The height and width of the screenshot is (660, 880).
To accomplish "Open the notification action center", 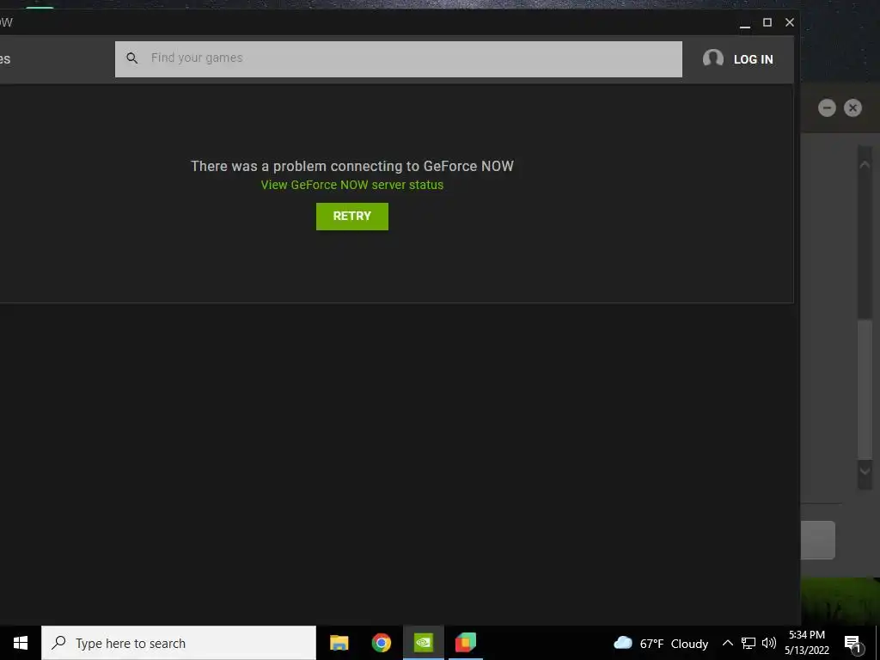I will pos(852,644).
